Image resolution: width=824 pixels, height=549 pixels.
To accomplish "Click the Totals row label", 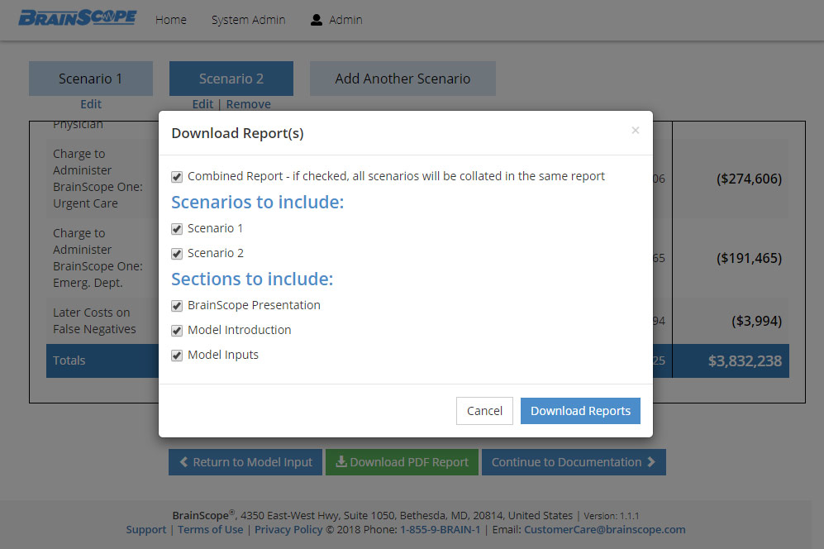I will pos(69,360).
